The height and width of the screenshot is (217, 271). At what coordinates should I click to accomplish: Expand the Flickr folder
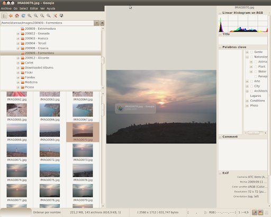[18, 73]
